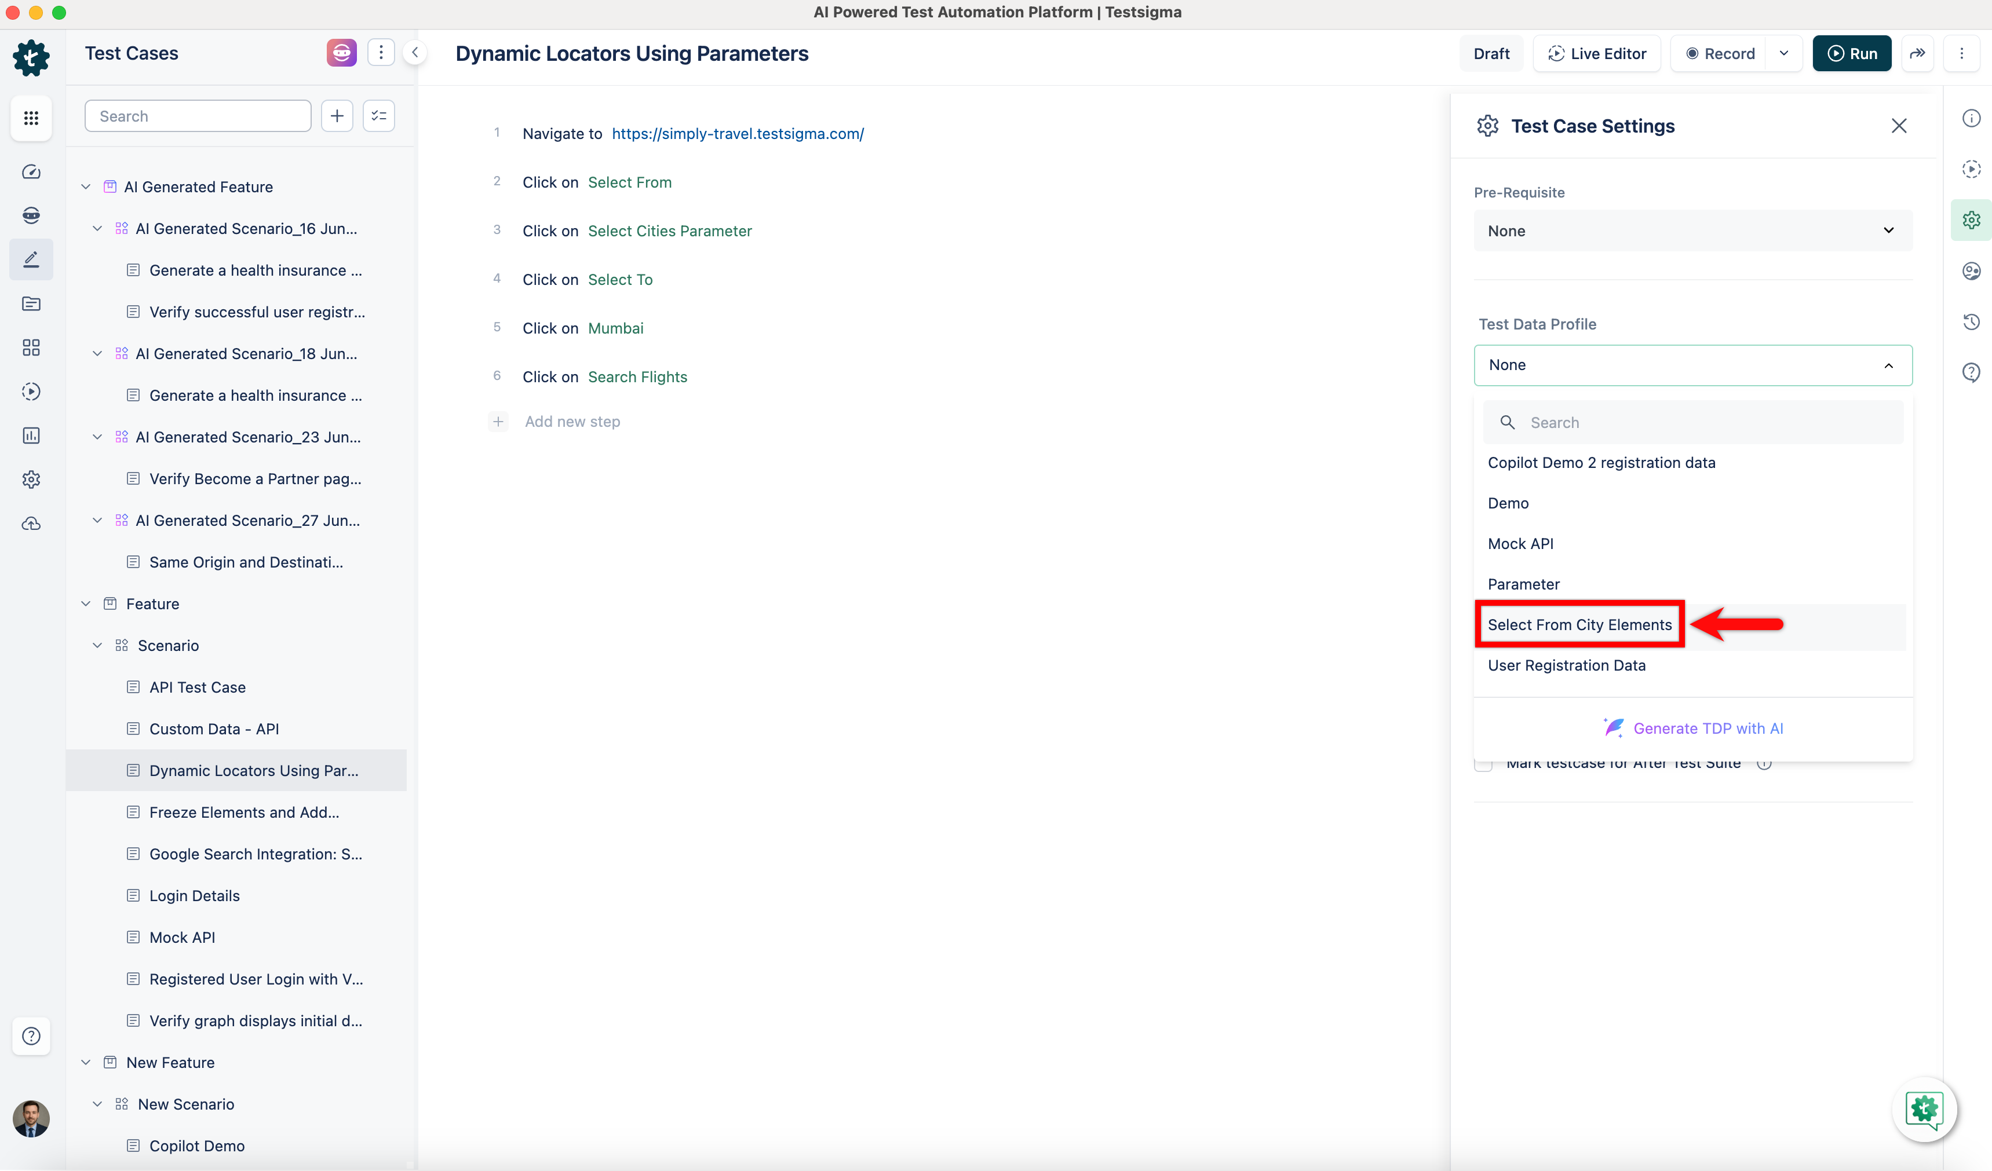Viewport: 1992px width, 1171px height.
Task: Expand the Pre-Requisite None dropdown
Action: click(1692, 230)
